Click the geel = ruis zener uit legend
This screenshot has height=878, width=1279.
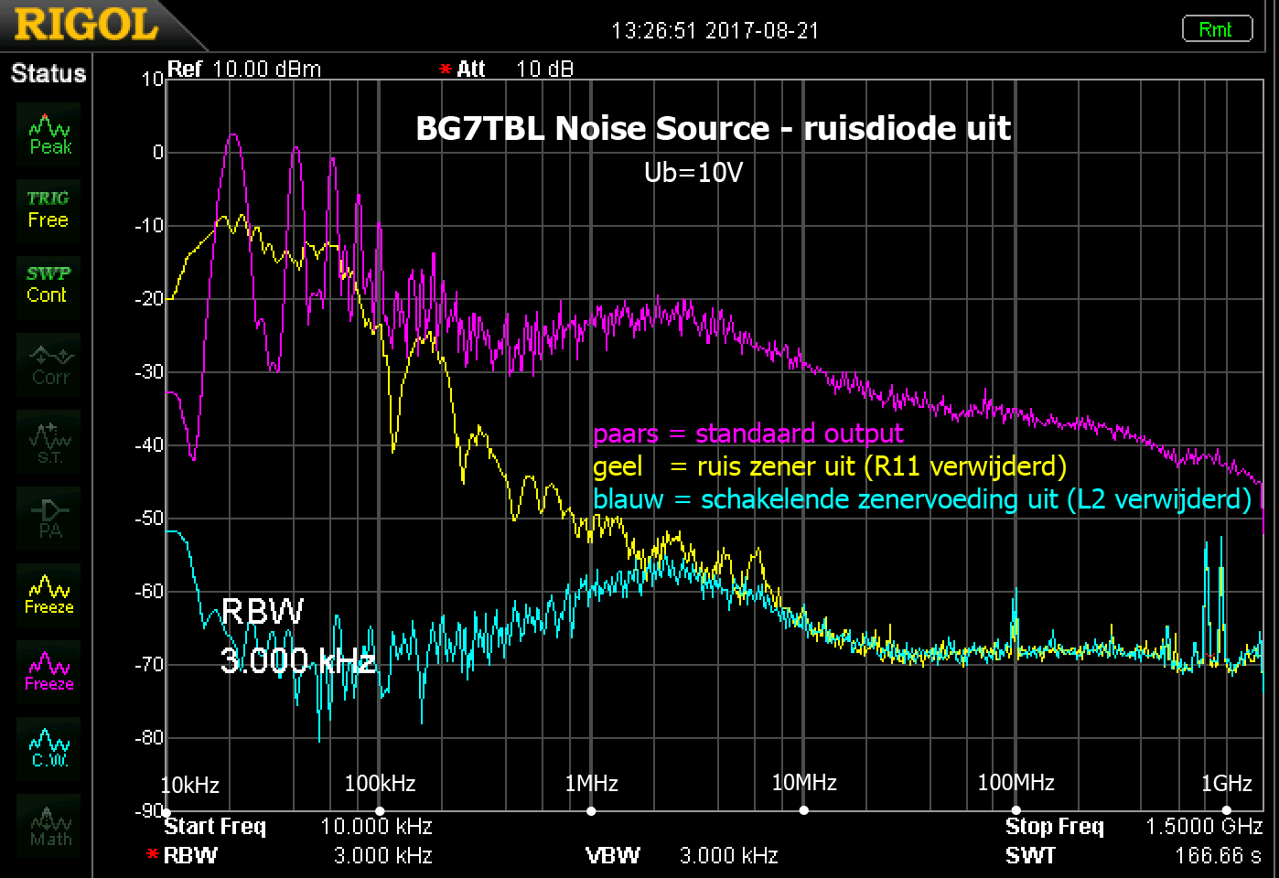[830, 466]
